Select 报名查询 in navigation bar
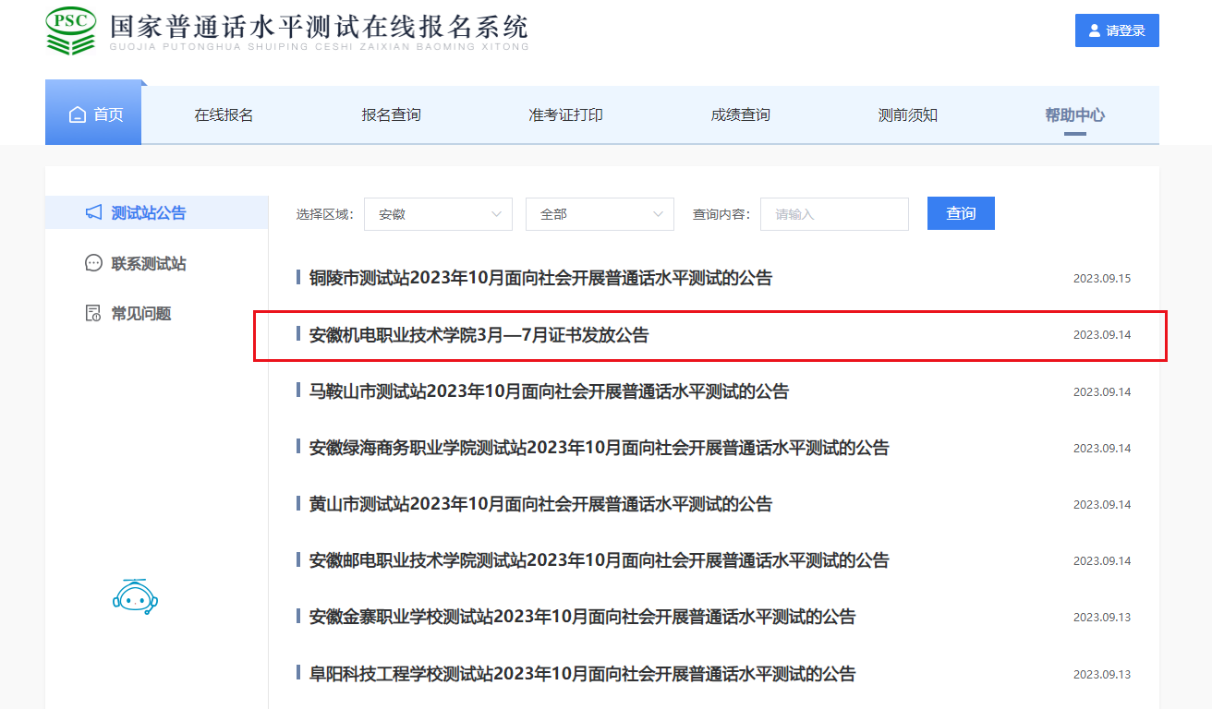 click(391, 115)
